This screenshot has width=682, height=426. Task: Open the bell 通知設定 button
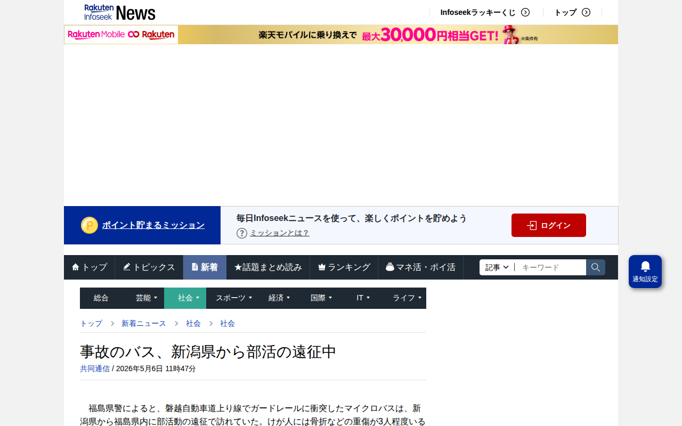click(x=645, y=272)
